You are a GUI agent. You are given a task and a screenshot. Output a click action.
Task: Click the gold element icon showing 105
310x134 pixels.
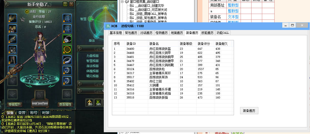(90, 102)
